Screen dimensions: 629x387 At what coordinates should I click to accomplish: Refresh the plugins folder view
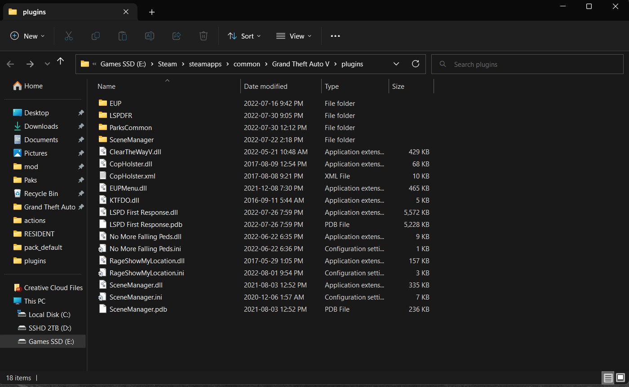pos(416,64)
